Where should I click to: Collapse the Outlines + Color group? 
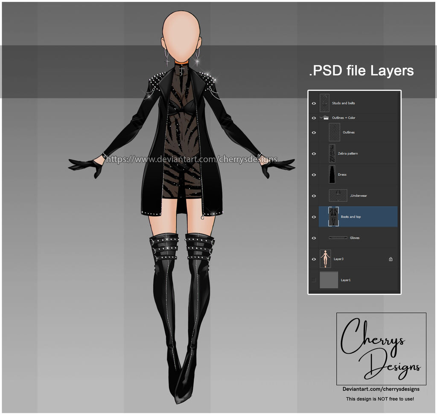[x=321, y=118]
